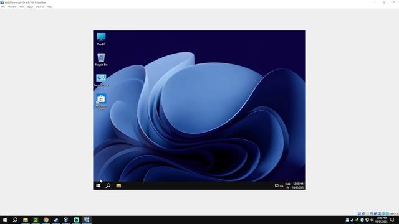Open the Input menu in VirtualBox
Viewport: 399px width, 224px height.
click(x=30, y=7)
